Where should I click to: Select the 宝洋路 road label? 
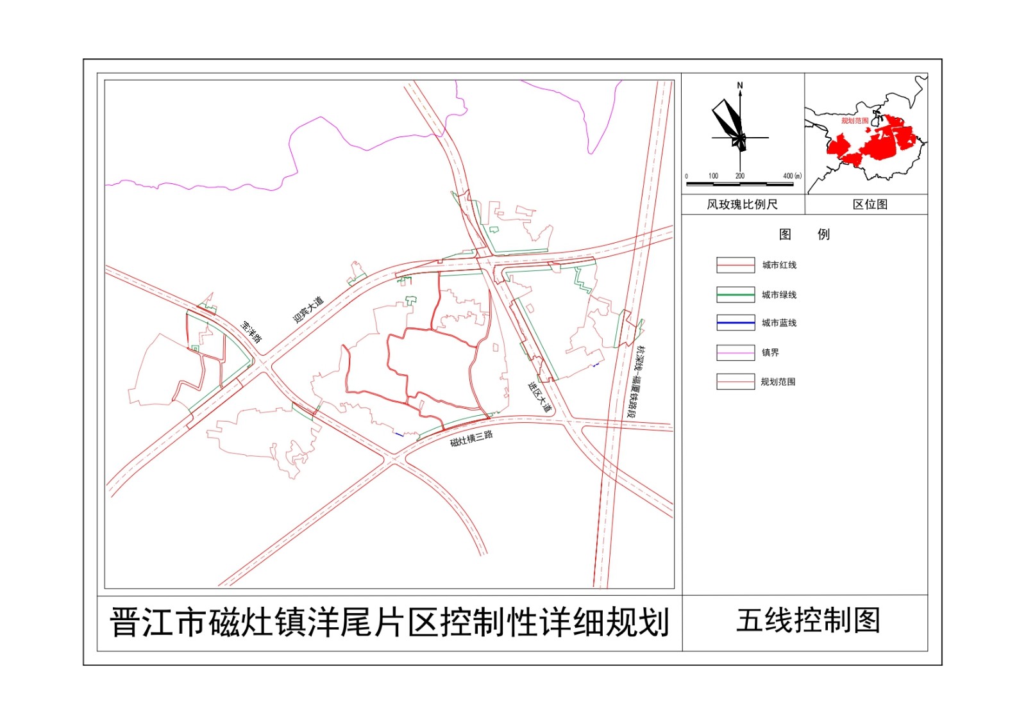[x=251, y=332]
